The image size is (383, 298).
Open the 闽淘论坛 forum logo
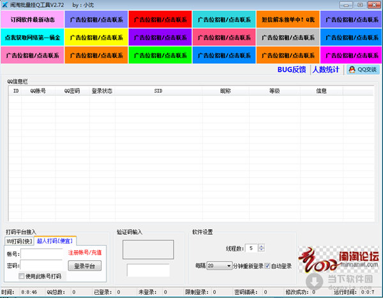point(338,260)
